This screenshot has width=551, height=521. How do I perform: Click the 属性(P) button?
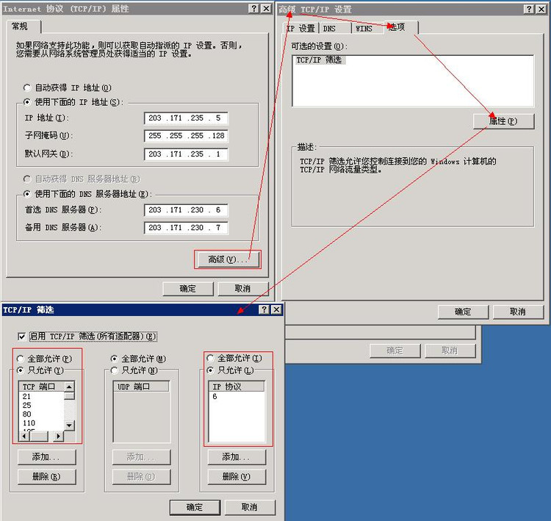[x=503, y=121]
